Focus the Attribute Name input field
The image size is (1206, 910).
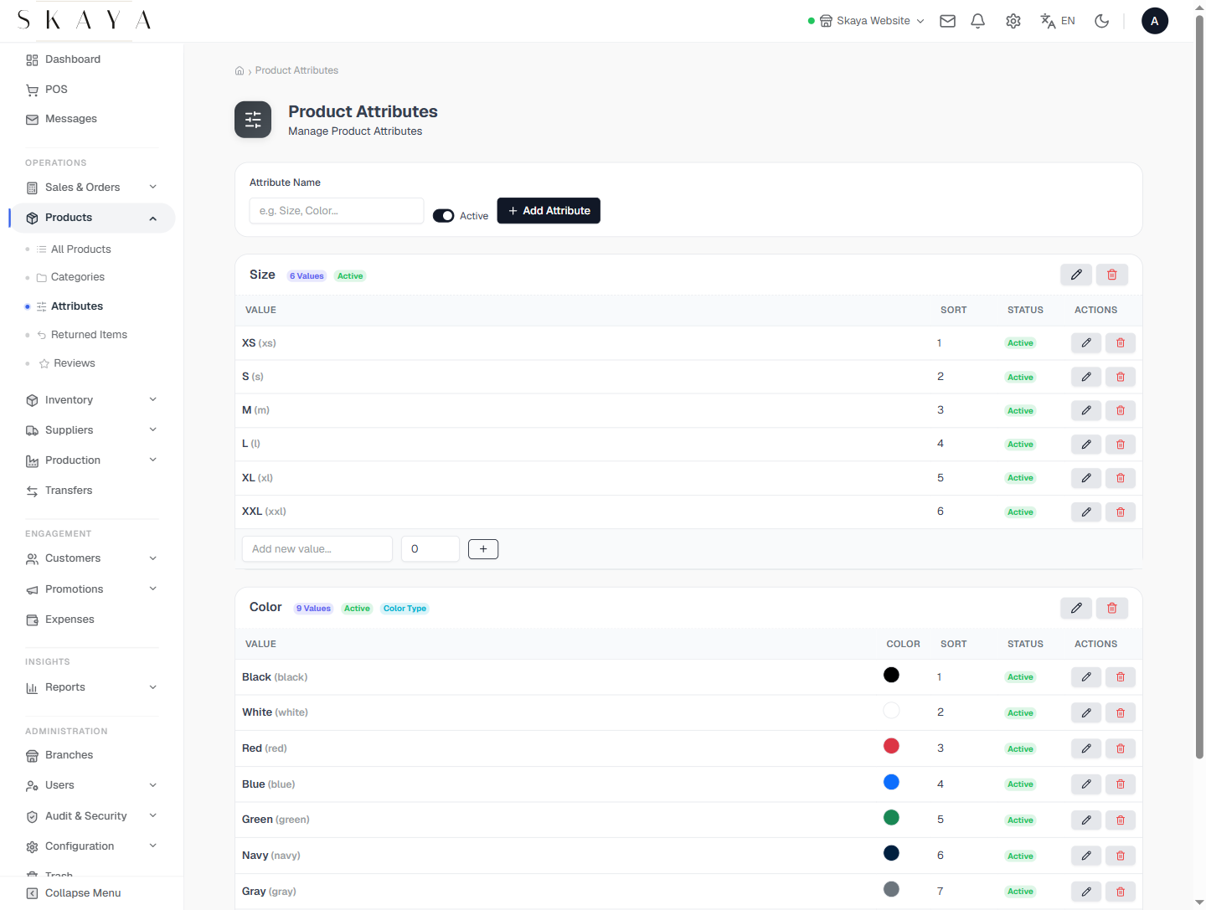click(337, 211)
